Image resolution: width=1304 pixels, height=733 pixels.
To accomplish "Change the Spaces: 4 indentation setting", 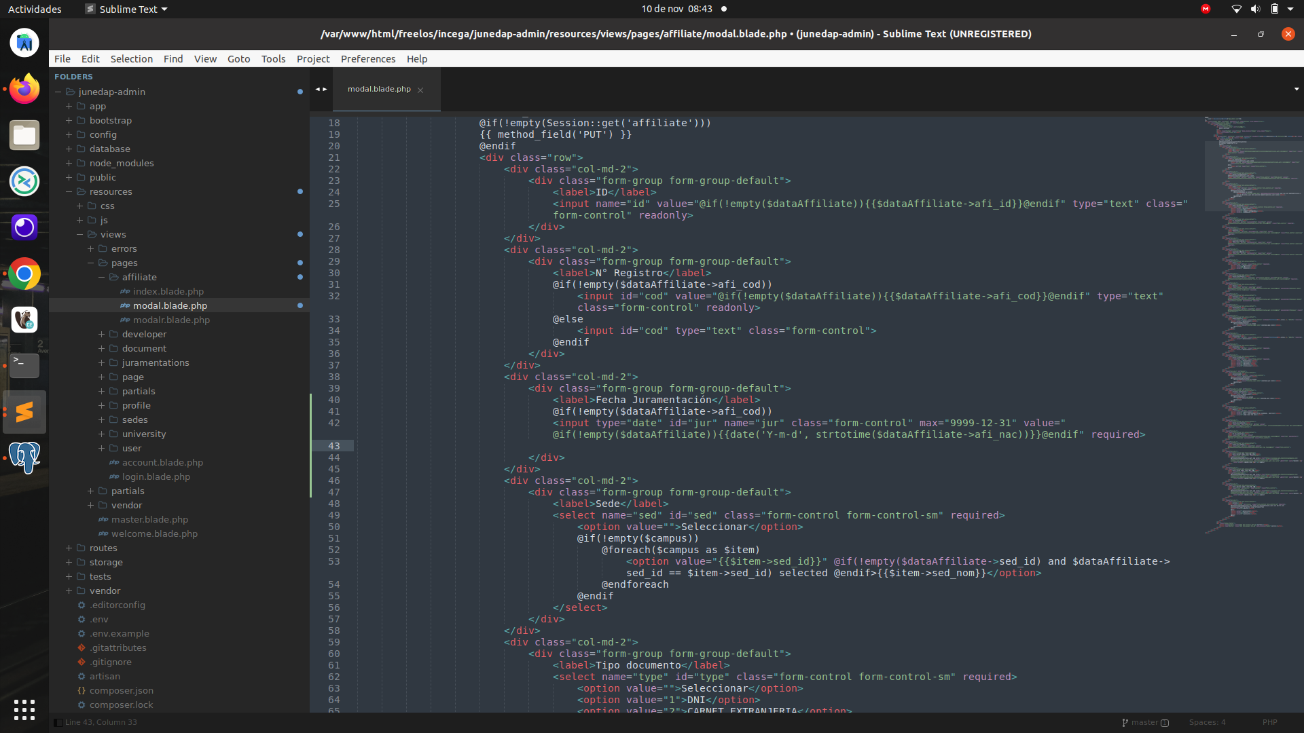I will 1207,722.
